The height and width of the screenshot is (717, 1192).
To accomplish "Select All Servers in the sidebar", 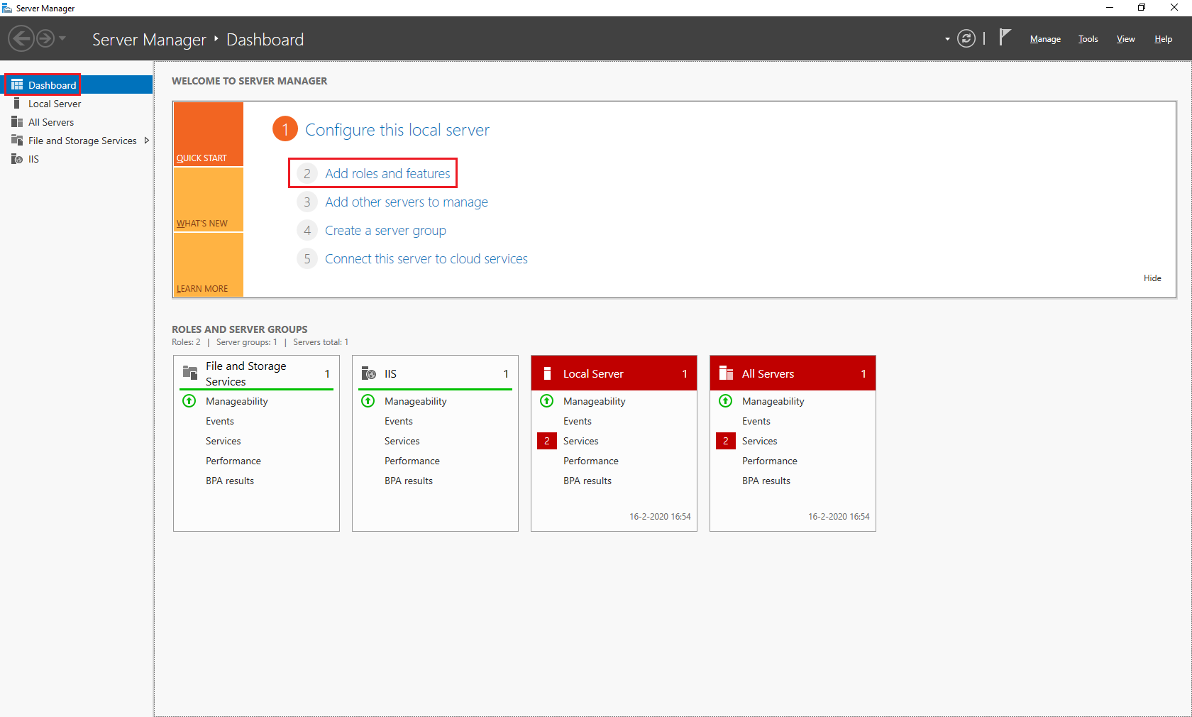I will click(x=77, y=122).
